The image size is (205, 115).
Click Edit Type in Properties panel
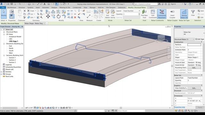(x=200, y=39)
